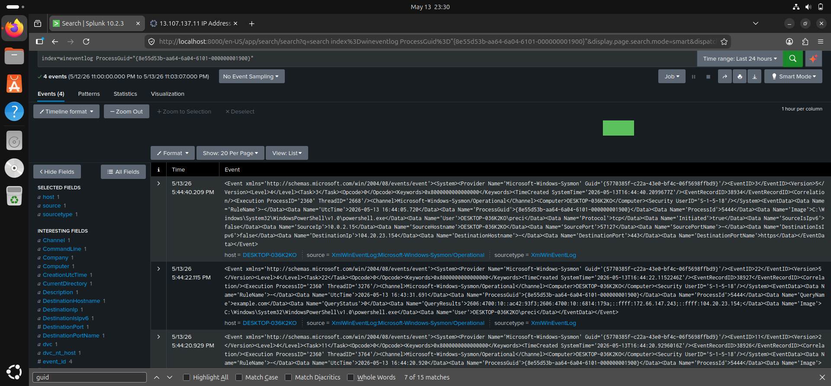The height and width of the screenshot is (386, 831).
Task: Open a new browser tab
Action: coord(251,23)
